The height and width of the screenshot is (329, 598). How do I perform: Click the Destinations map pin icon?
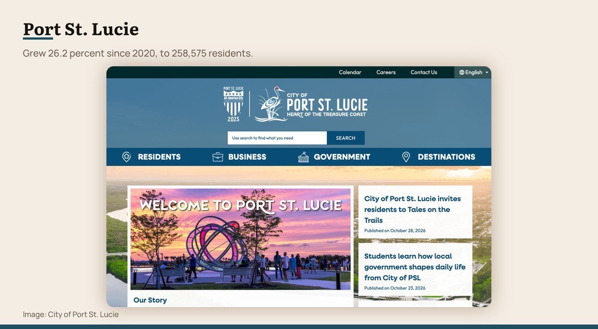tap(406, 157)
